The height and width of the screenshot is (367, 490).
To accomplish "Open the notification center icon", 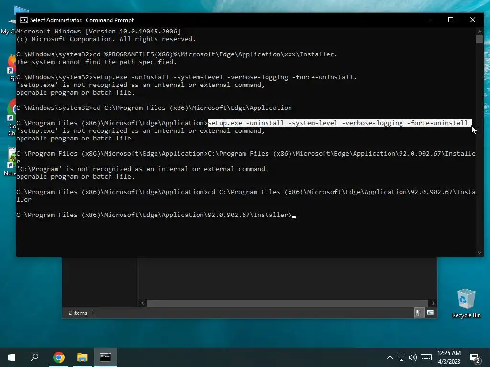I will pos(475,358).
